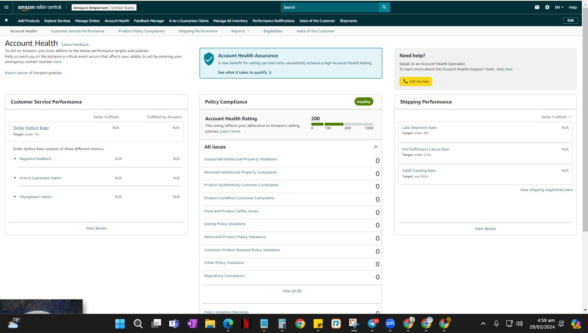Open the Notepad taskbar icon

point(264,324)
